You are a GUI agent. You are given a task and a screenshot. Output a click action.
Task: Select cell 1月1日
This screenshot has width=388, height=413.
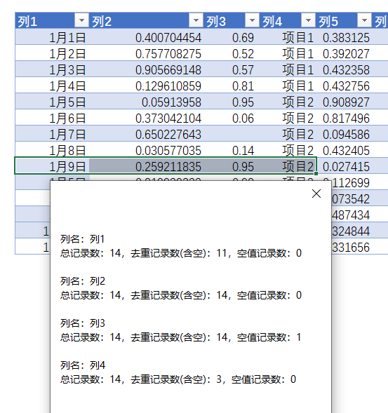coord(52,37)
